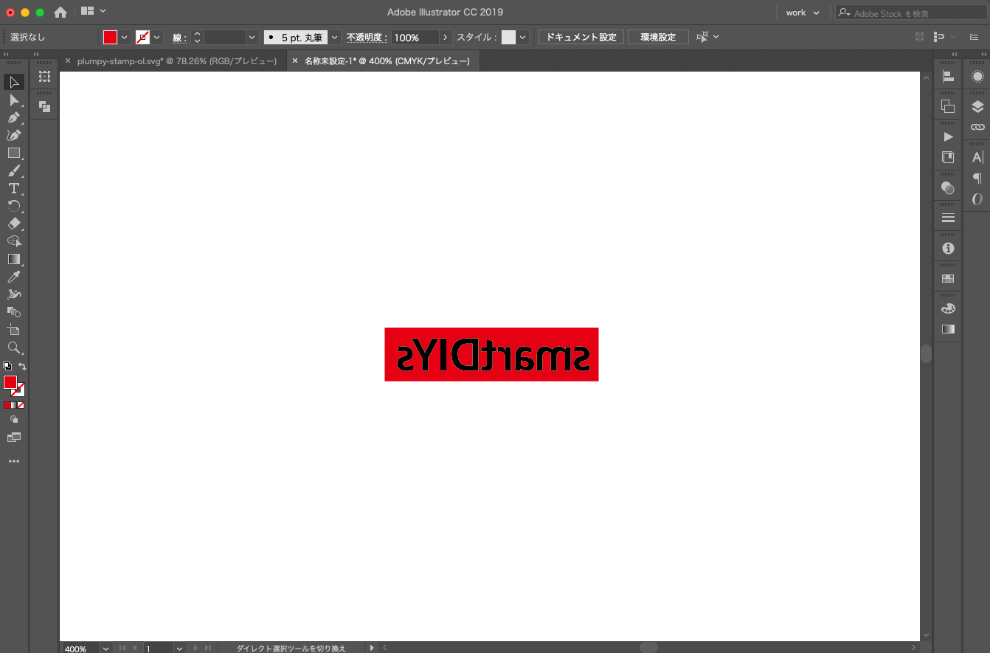Change screen mode button in toolbar
Image resolution: width=990 pixels, height=653 pixels.
point(14,438)
